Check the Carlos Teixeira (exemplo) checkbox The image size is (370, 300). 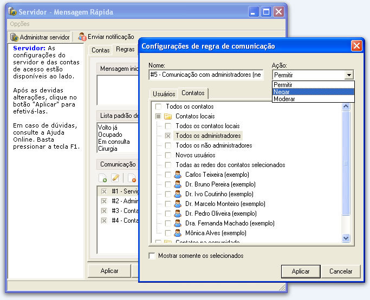click(x=168, y=175)
